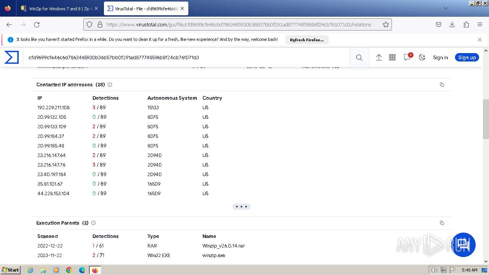Click the hash search input field

pyautogui.click(x=186, y=57)
